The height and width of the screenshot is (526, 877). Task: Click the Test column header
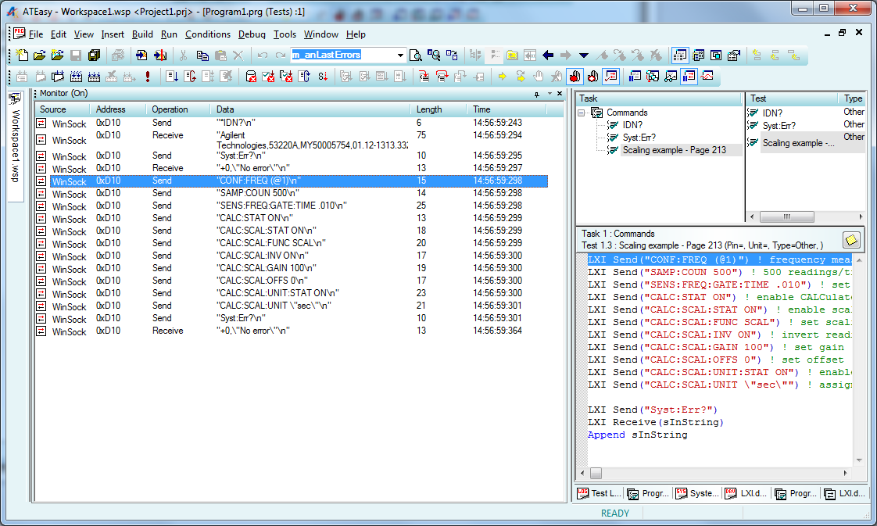[x=792, y=98]
